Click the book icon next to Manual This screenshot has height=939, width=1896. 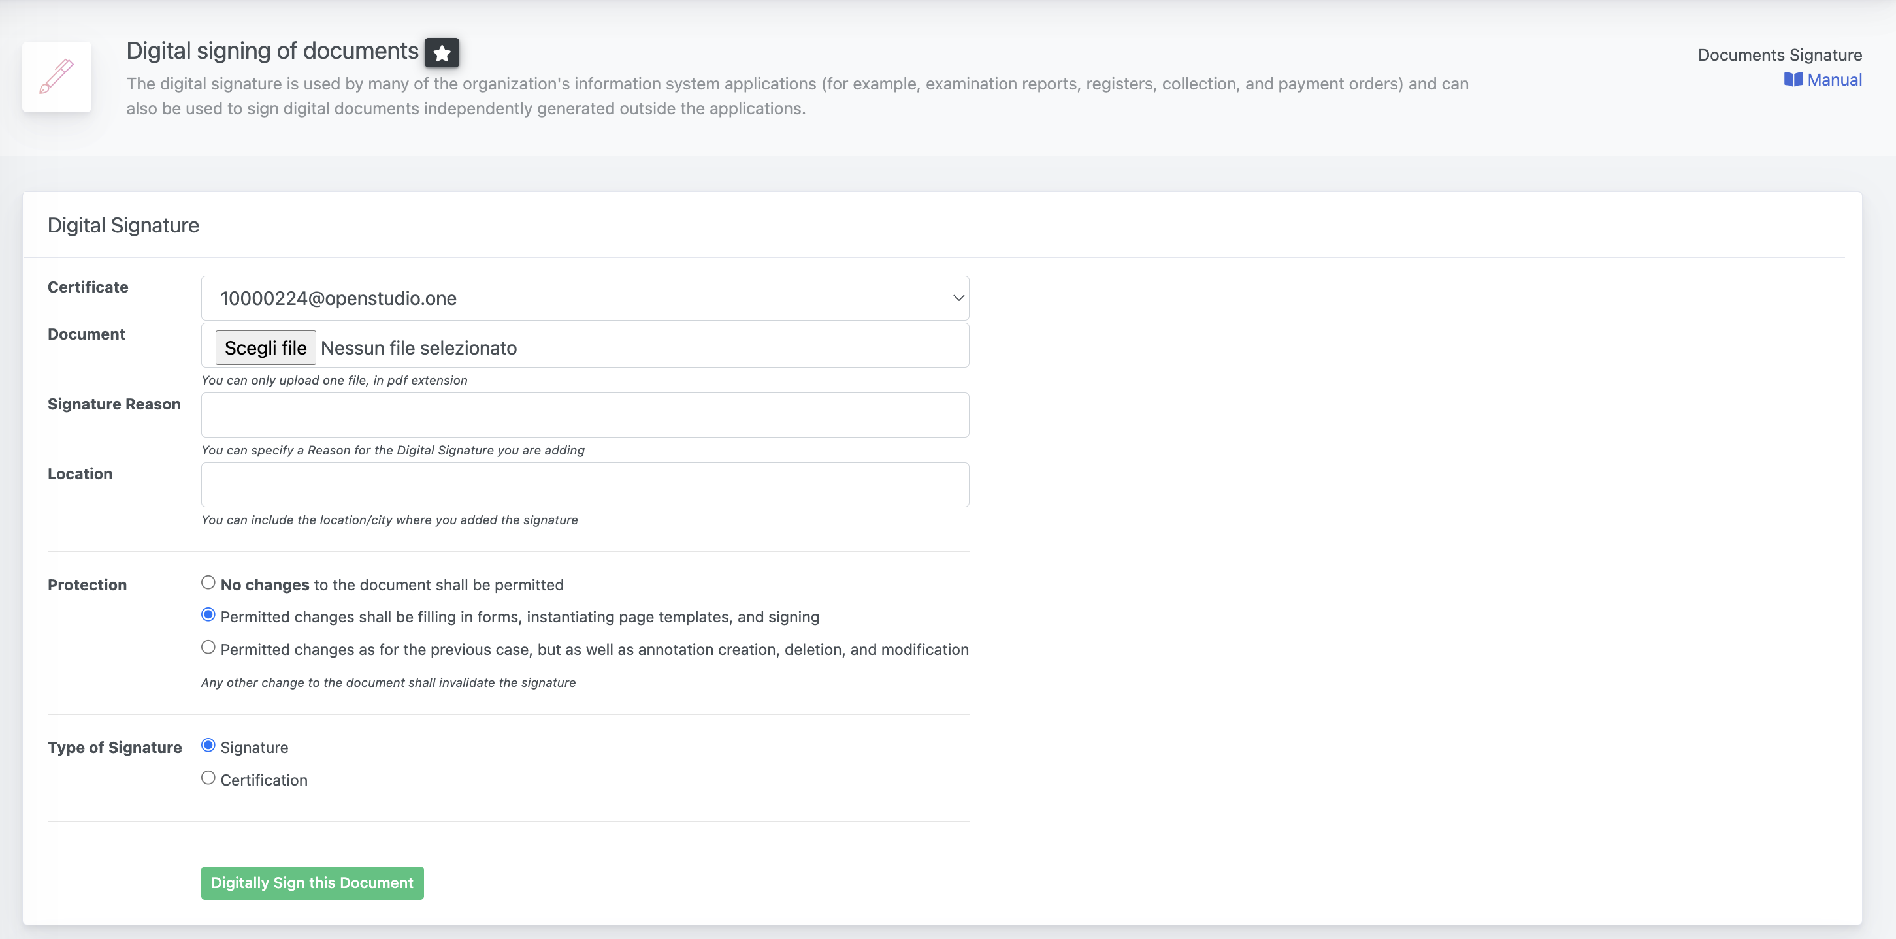coord(1793,80)
